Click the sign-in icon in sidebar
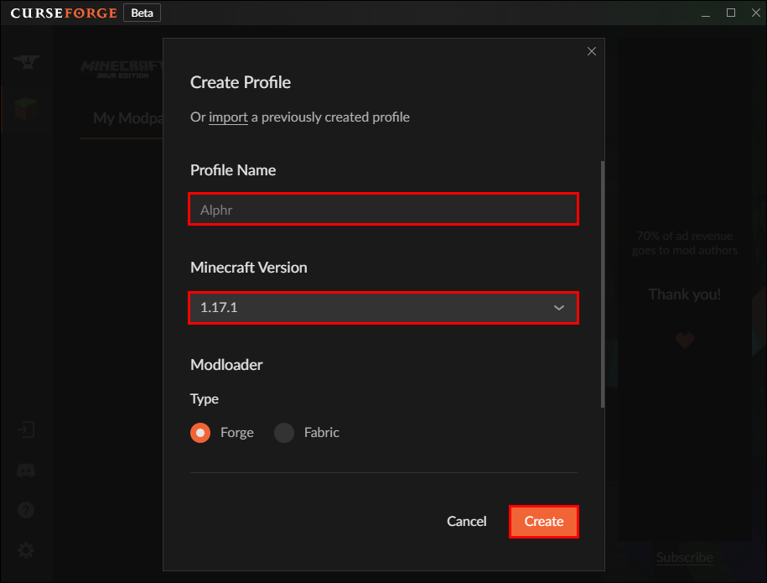767x583 pixels. [x=26, y=430]
